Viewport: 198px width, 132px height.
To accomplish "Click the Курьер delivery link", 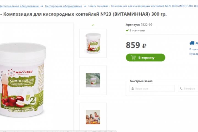I will click(194, 54).
